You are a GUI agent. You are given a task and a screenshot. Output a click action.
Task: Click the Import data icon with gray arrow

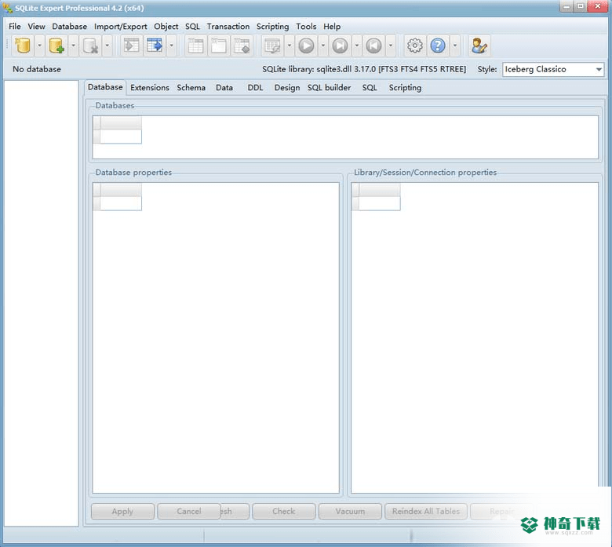132,46
